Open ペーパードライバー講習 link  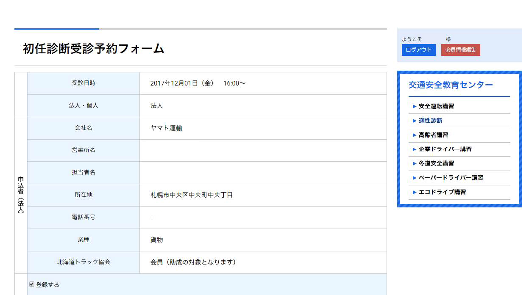point(451,178)
